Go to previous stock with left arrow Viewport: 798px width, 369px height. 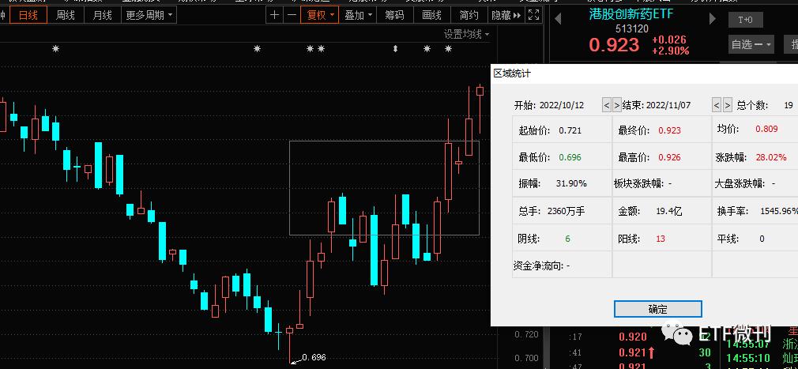point(558,19)
